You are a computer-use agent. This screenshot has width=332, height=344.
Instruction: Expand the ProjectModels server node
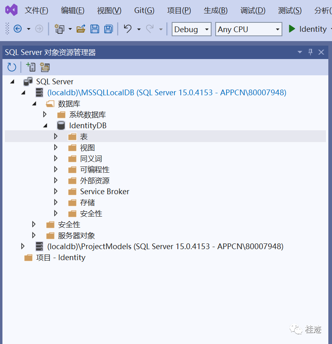pyautogui.click(x=23, y=246)
